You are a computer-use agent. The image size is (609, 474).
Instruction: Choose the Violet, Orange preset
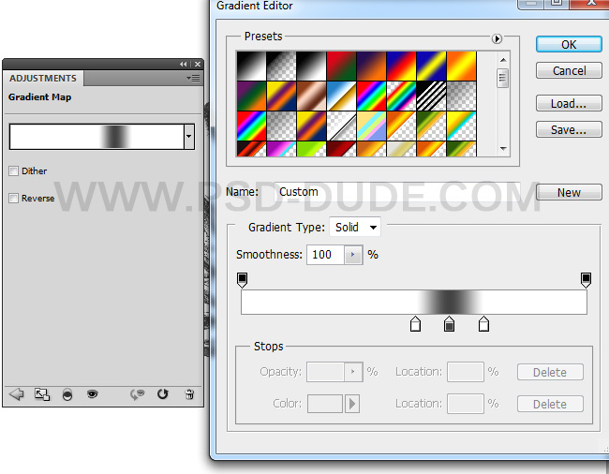[371, 66]
